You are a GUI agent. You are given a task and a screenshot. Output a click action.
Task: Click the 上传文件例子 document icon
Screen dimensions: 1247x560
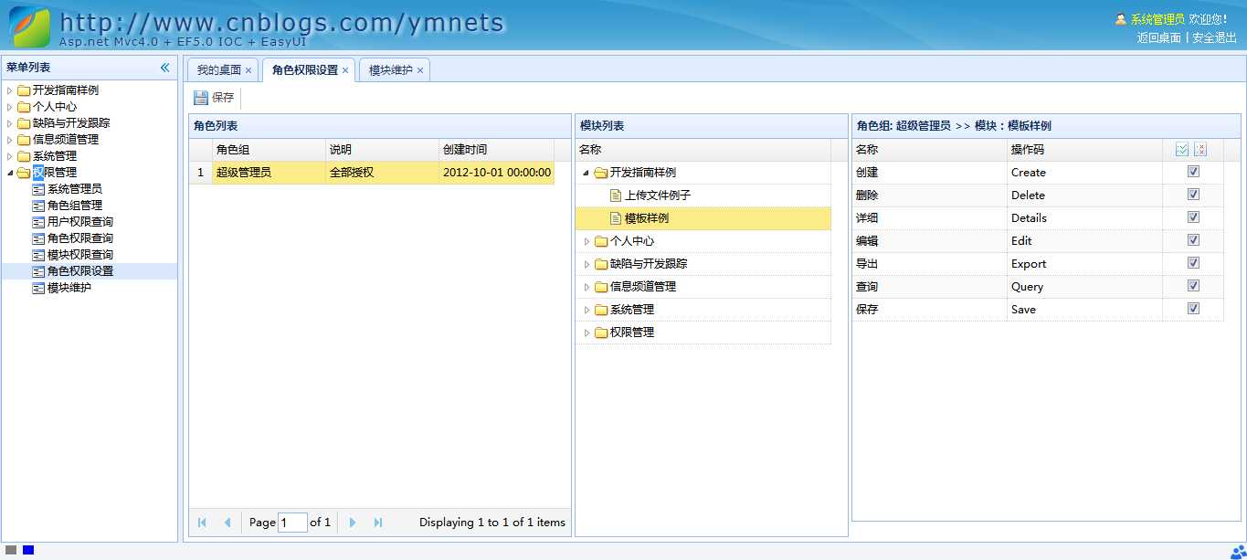point(616,195)
